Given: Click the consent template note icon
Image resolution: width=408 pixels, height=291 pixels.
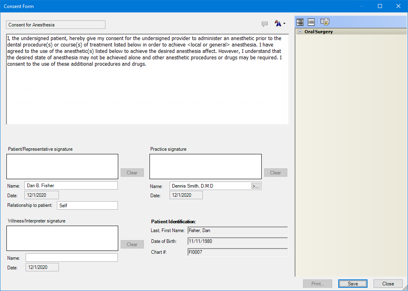Looking at the screenshot, I should pos(325,21).
